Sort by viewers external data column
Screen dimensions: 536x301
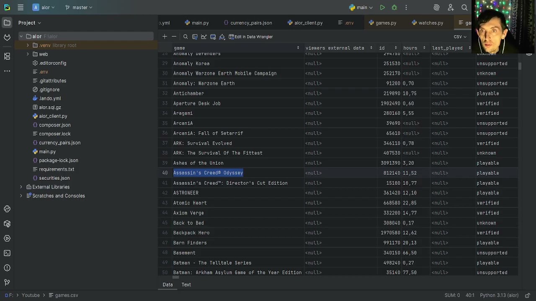[x=371, y=48]
